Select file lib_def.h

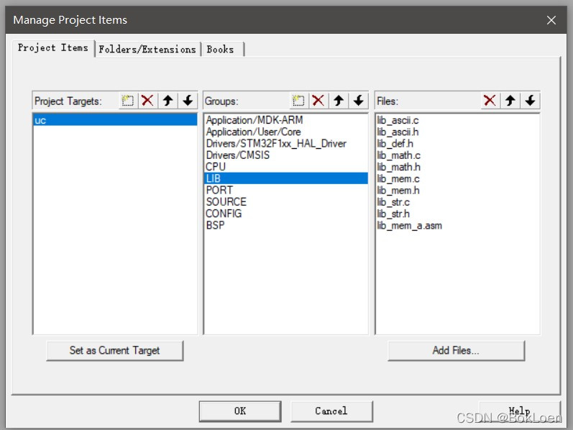tap(457, 144)
